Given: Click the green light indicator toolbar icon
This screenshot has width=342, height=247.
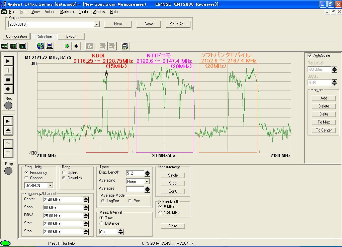Looking at the screenshot, I should [x=67, y=46].
